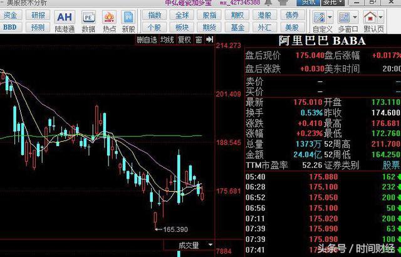Switch to the 全球 market tab

tap(182, 15)
